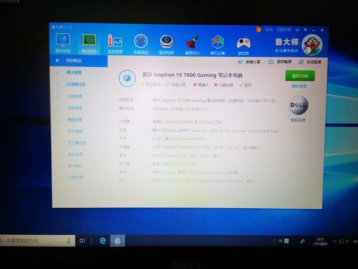Select 显示器信息 monitor info sidebar item
The image size is (358, 269).
78,143
